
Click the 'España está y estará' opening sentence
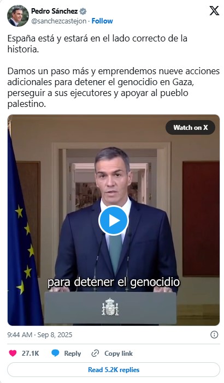[x=97, y=44]
